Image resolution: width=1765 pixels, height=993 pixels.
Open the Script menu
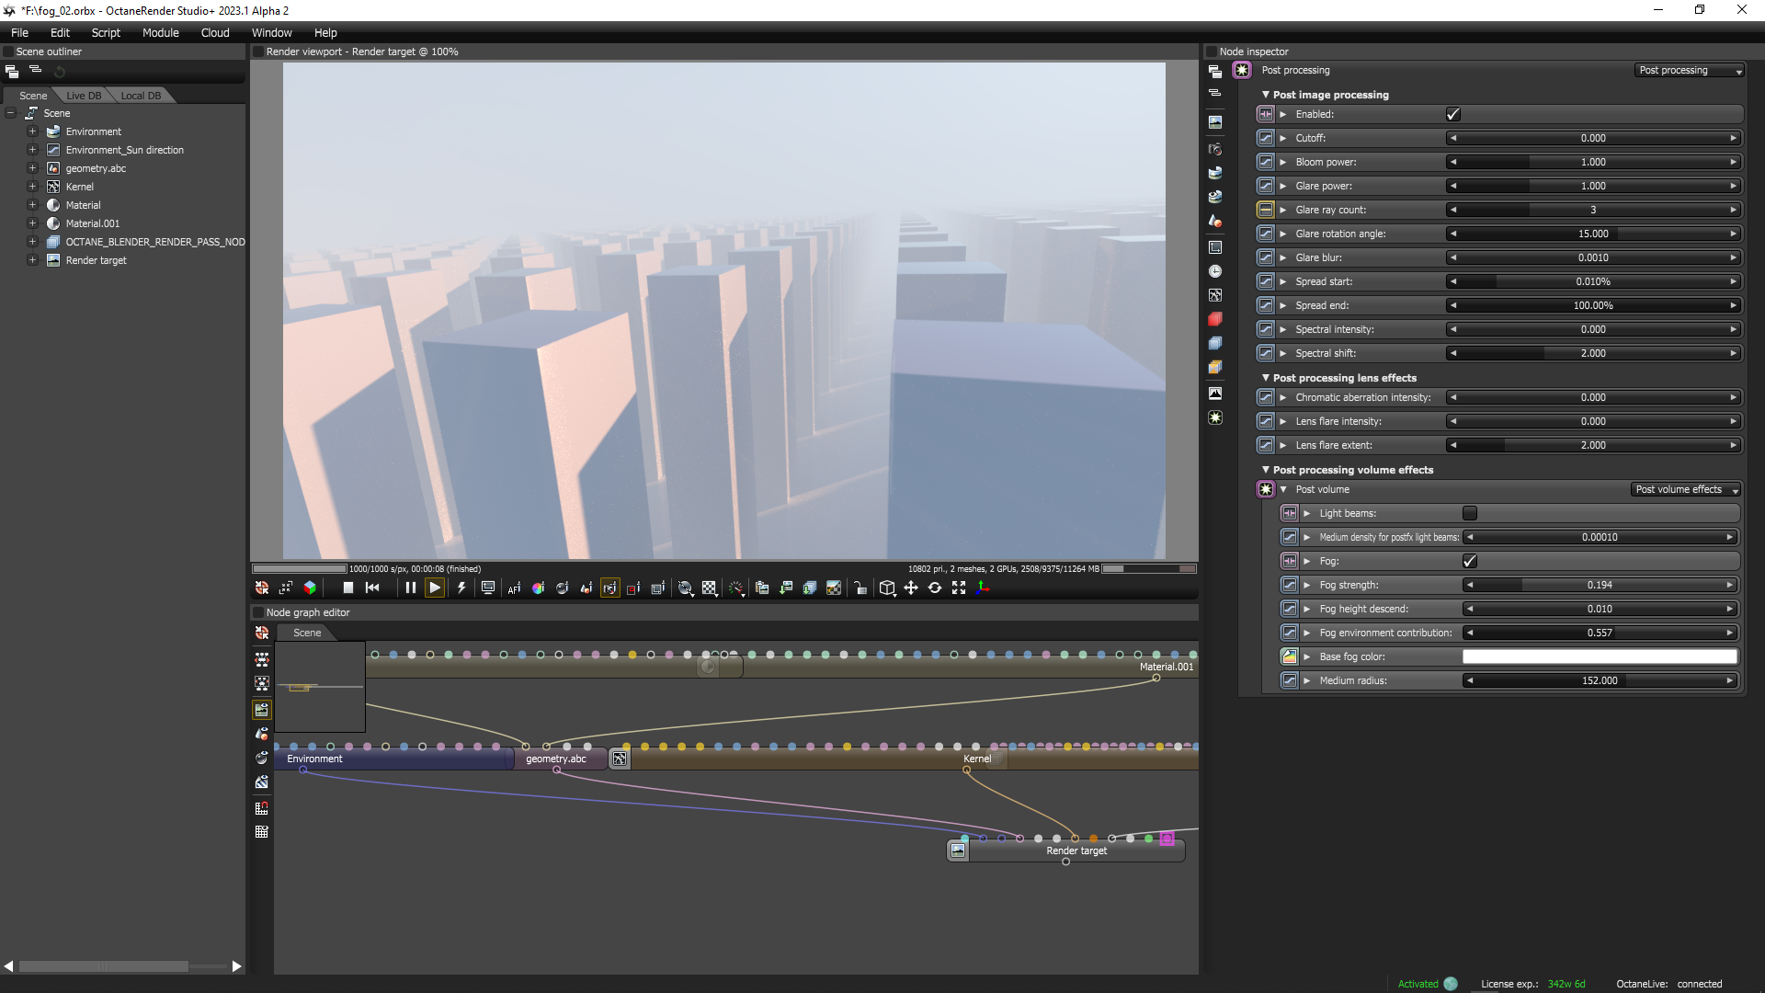[x=106, y=32]
